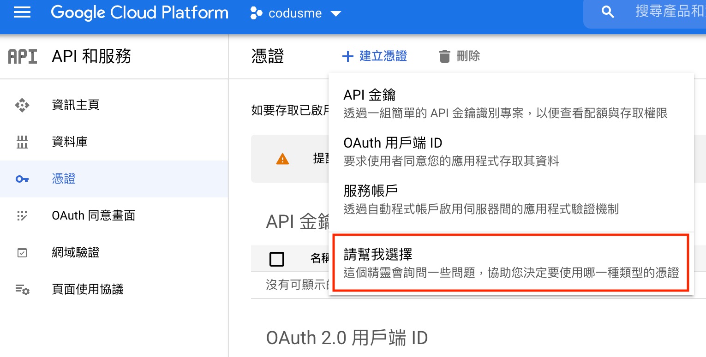Choose 服務帳戶 from the credential menu
Screen dimensions: 706x357
[511, 199]
